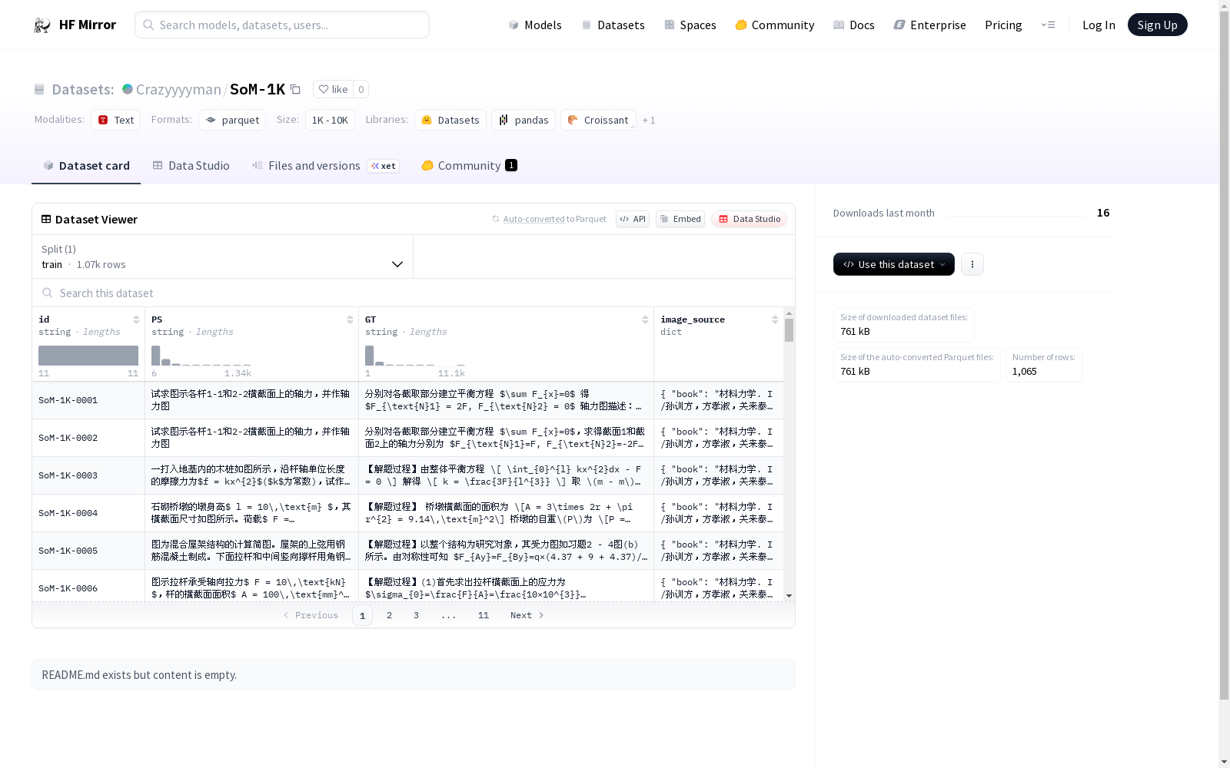This screenshot has height=768, width=1230.
Task: Select the Dataset card tab
Action: [86, 166]
